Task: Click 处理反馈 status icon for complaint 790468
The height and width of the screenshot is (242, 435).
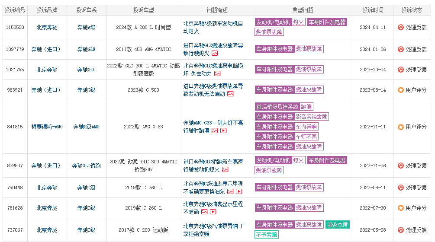Action: [x=401, y=188]
